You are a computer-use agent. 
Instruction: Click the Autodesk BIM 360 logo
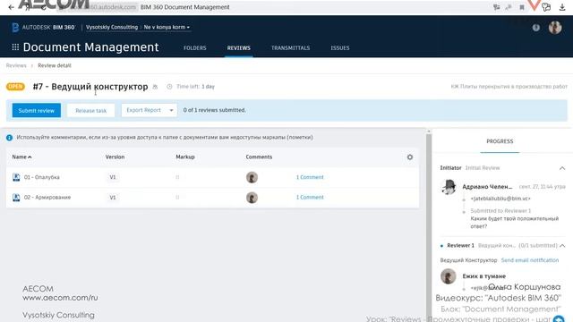tap(43, 28)
